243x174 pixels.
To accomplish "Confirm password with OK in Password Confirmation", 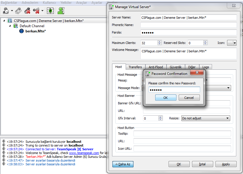I will pyautogui.click(x=166, y=98).
